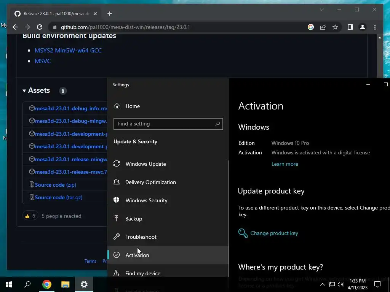This screenshot has width=390, height=292.
Task: Open network icon in system tray
Action: click(332, 284)
